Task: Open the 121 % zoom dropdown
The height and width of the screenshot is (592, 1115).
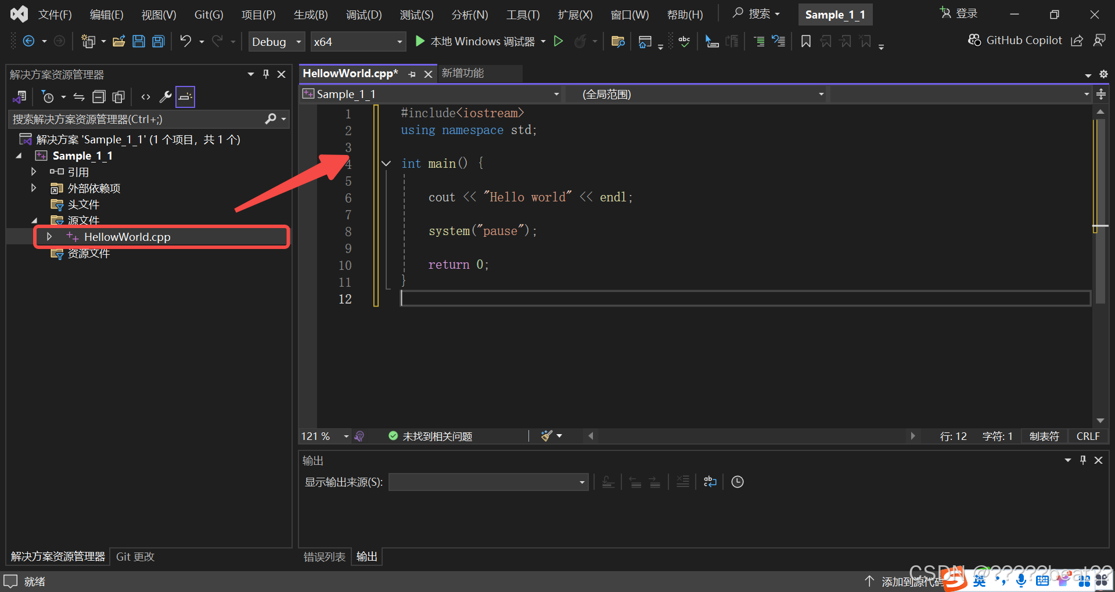Action: 325,436
